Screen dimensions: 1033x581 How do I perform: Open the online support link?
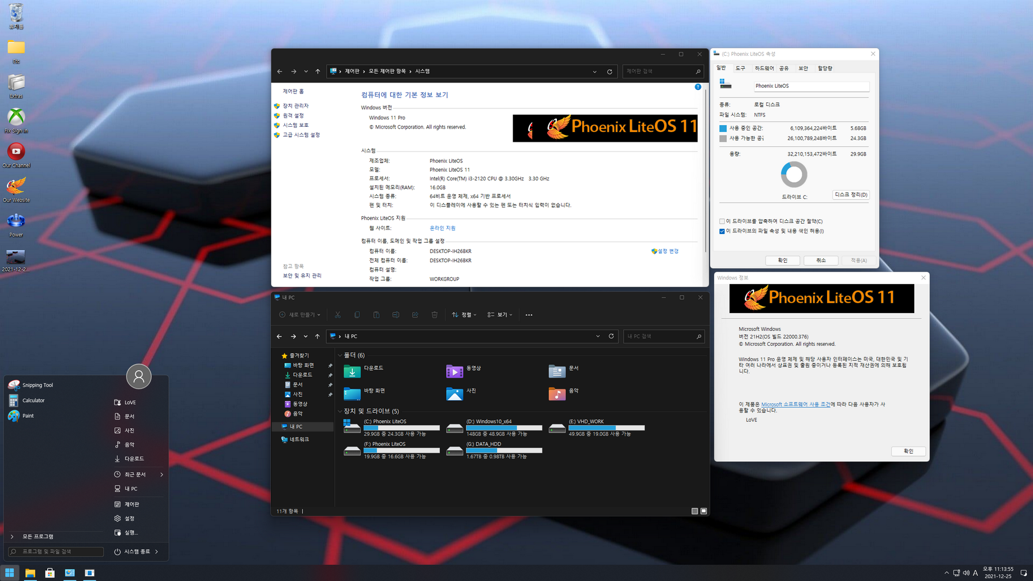442,228
